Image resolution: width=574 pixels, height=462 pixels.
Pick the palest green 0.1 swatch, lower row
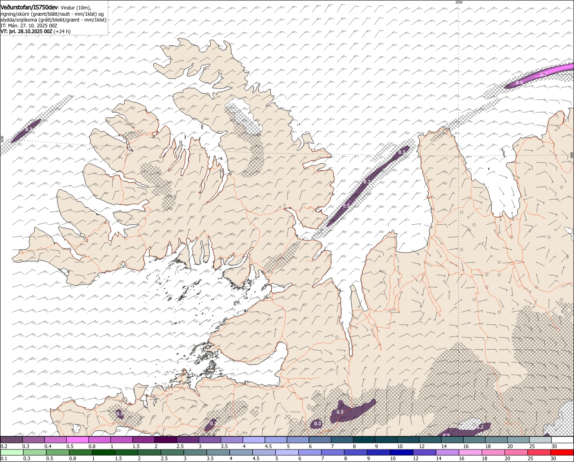(11, 452)
